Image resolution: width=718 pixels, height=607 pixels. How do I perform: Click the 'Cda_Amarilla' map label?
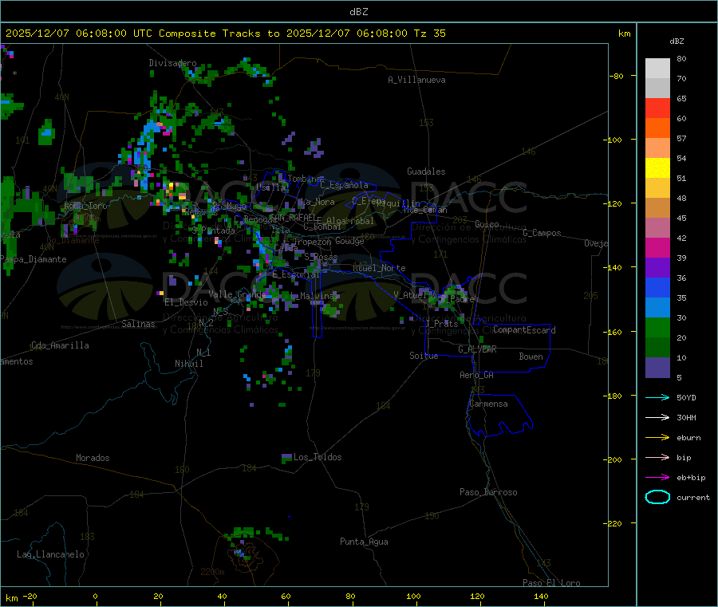[60, 345]
